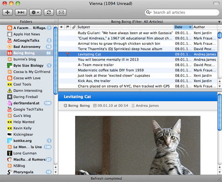Viewport: 222px width, 182px height.
Task: Open Rudy Giuliani Eastasia article
Action: (138, 33)
